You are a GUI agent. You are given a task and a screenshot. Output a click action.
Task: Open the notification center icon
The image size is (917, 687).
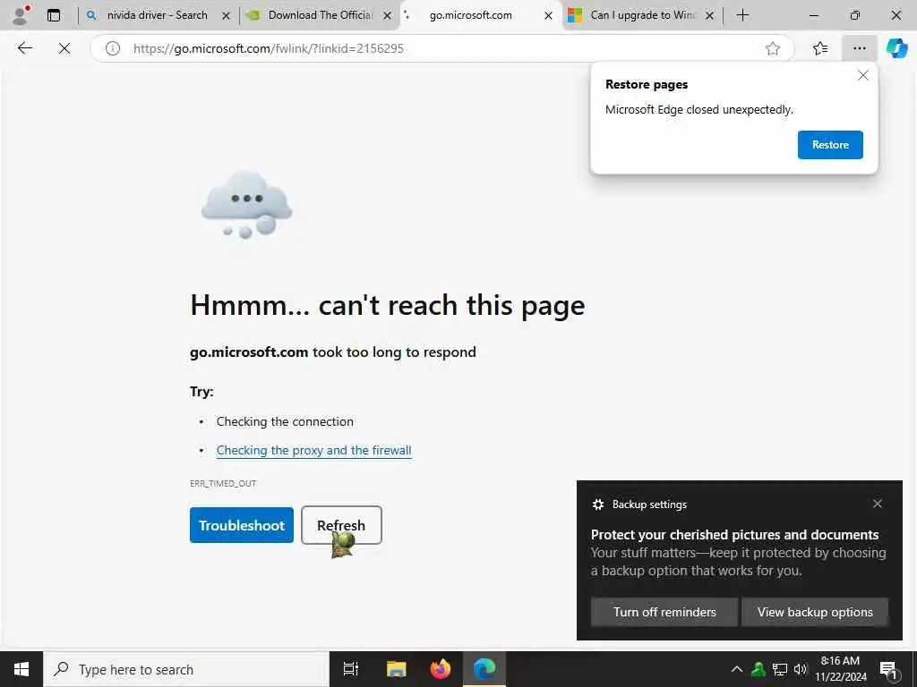pos(888,669)
